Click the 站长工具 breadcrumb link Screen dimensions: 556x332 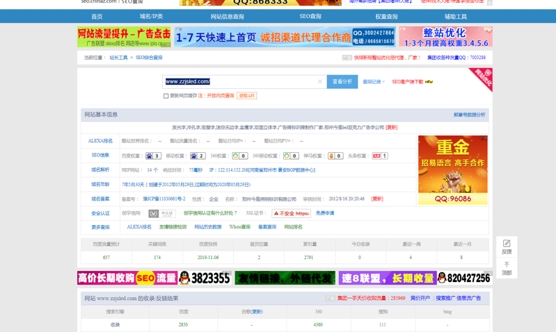118,58
